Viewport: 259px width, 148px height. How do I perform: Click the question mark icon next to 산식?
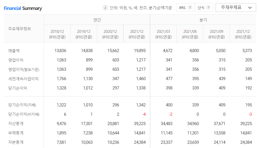pos(209,8)
